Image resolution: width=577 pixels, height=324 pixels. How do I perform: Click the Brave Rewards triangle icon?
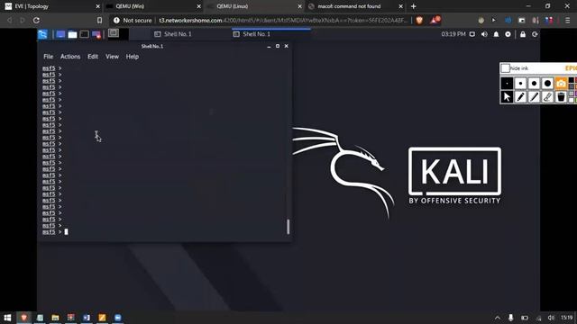point(435,20)
